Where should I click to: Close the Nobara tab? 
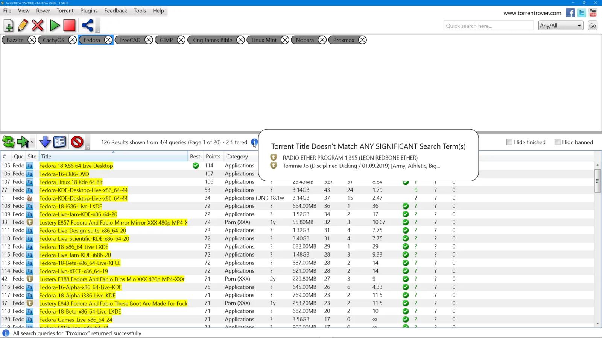tap(322, 40)
